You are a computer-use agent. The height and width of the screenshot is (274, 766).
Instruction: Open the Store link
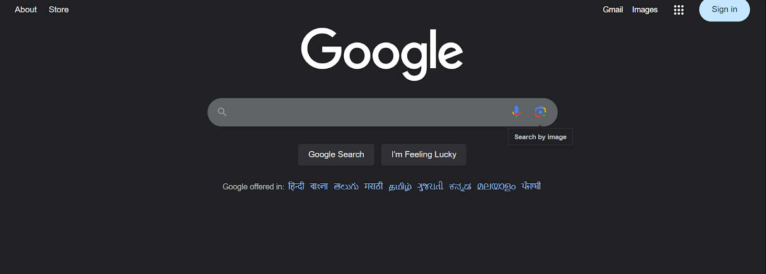[x=59, y=10]
